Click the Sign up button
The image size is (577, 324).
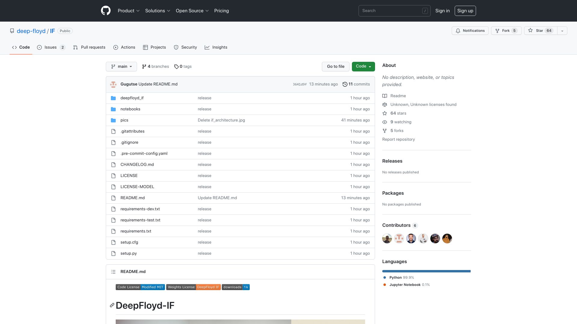point(465,11)
